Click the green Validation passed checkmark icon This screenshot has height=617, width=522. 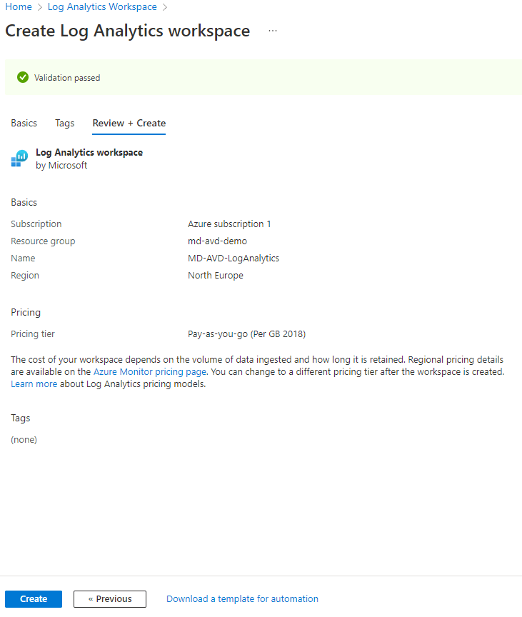23,77
